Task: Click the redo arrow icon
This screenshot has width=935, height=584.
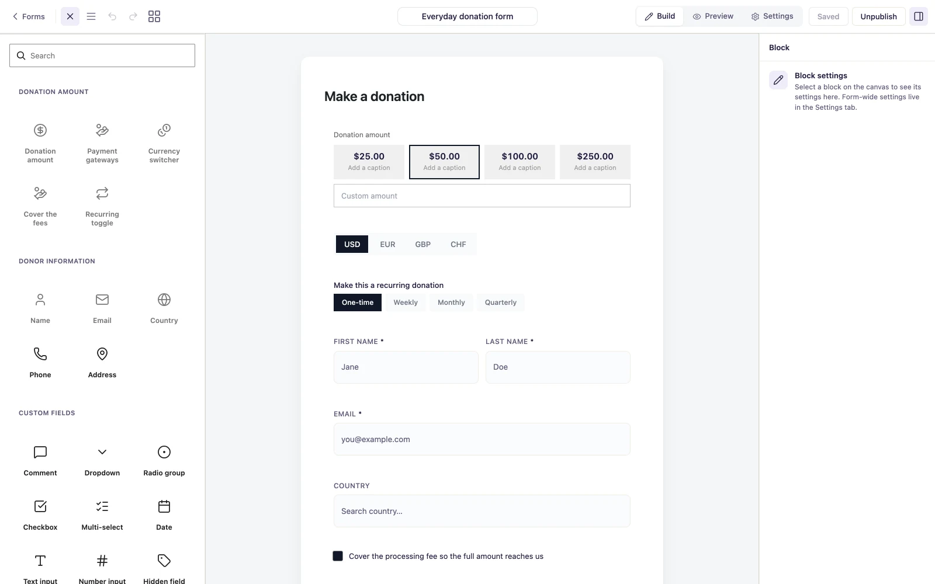Action: [133, 16]
